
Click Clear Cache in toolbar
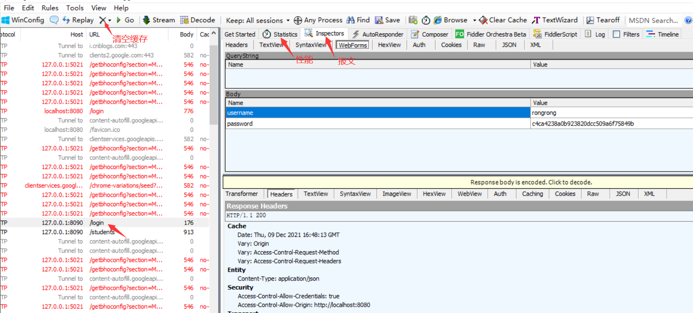[x=503, y=20]
